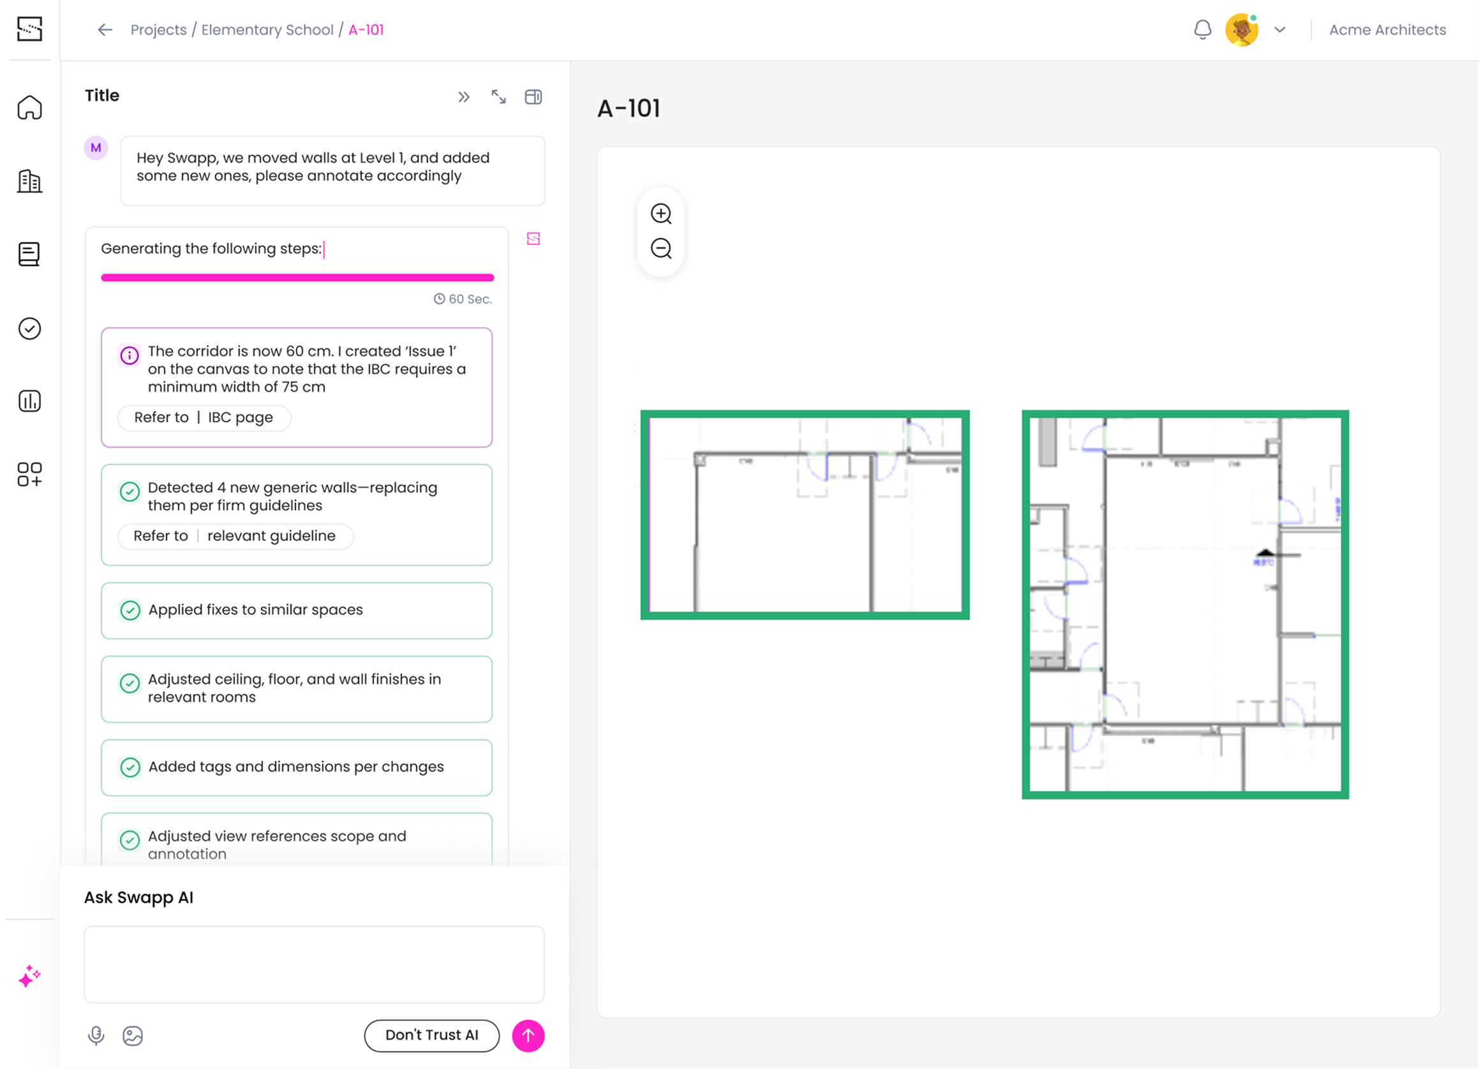Open the Refer to IBC page link
The width and height of the screenshot is (1479, 1069).
(x=204, y=418)
